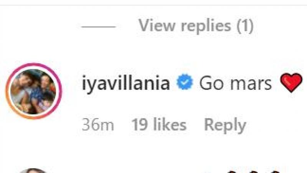This screenshot has width=307, height=173.
Task: Click the 36m comment timestamp
Action: [98, 125]
